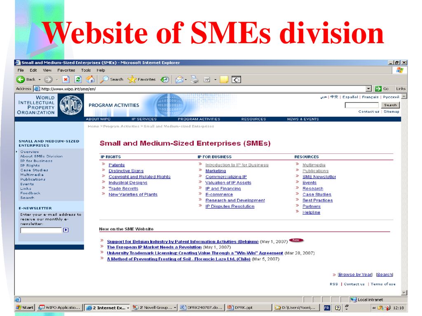Select the NEWS & EVENTS navigation tab
The height and width of the screenshot is (316, 422).
pyautogui.click(x=303, y=119)
